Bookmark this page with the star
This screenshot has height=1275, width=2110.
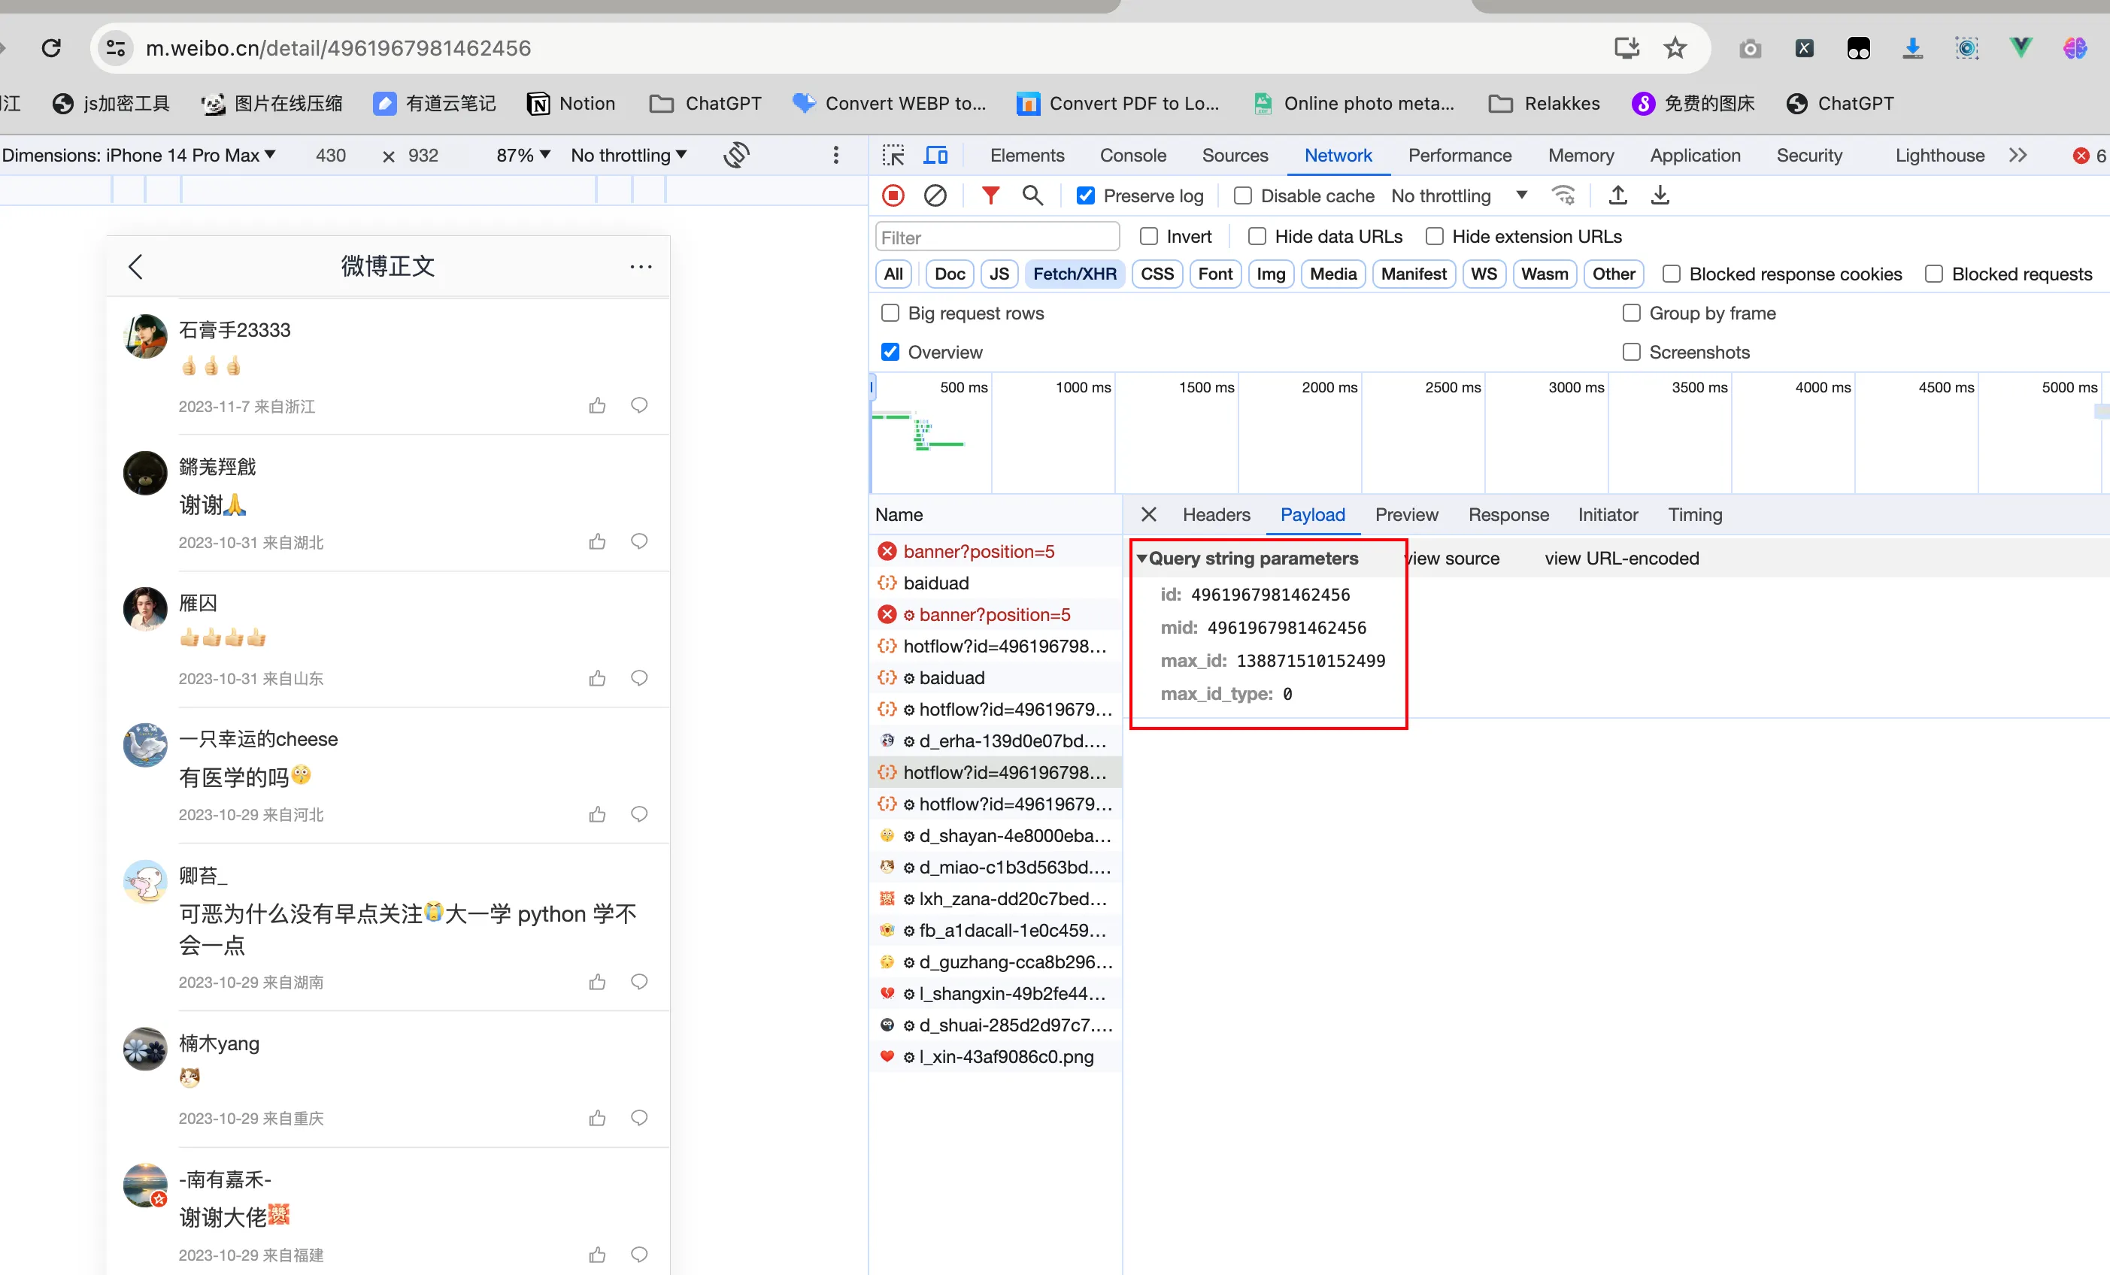pyautogui.click(x=1675, y=48)
